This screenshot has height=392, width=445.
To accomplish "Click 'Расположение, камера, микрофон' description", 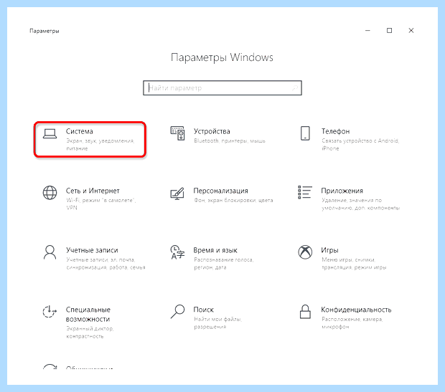I will [x=352, y=322].
